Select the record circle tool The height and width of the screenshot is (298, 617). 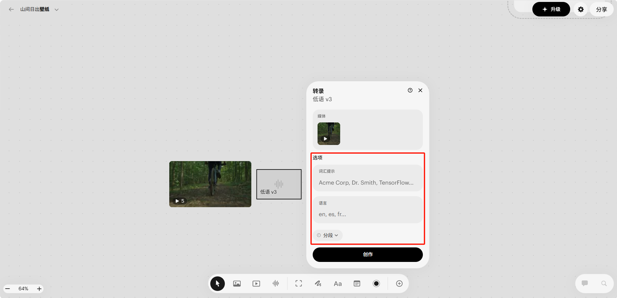[376, 284]
